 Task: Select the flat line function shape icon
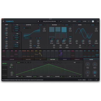[45, 62]
